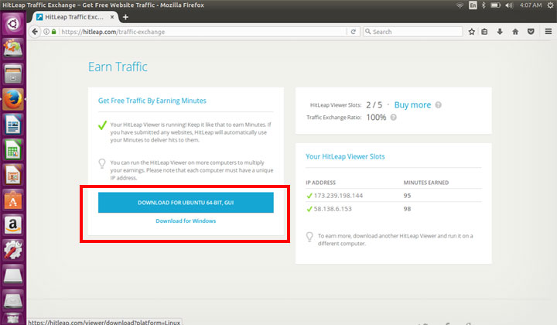Image resolution: width=557 pixels, height=325 pixels.
Task: Show site information icon in address bar
Action: (46, 32)
